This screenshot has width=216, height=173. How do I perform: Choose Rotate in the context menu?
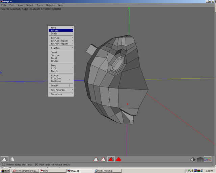[61, 30]
